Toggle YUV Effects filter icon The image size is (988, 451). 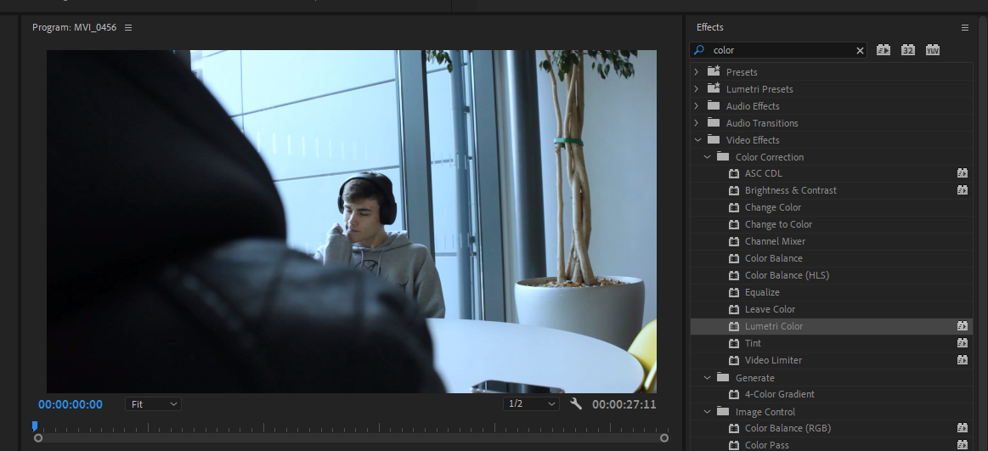[933, 50]
